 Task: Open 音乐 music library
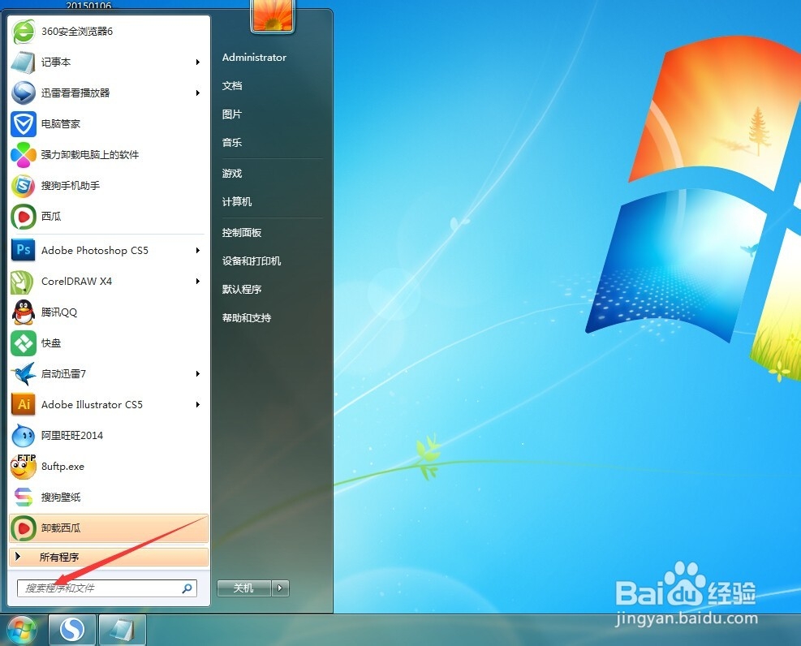232,143
